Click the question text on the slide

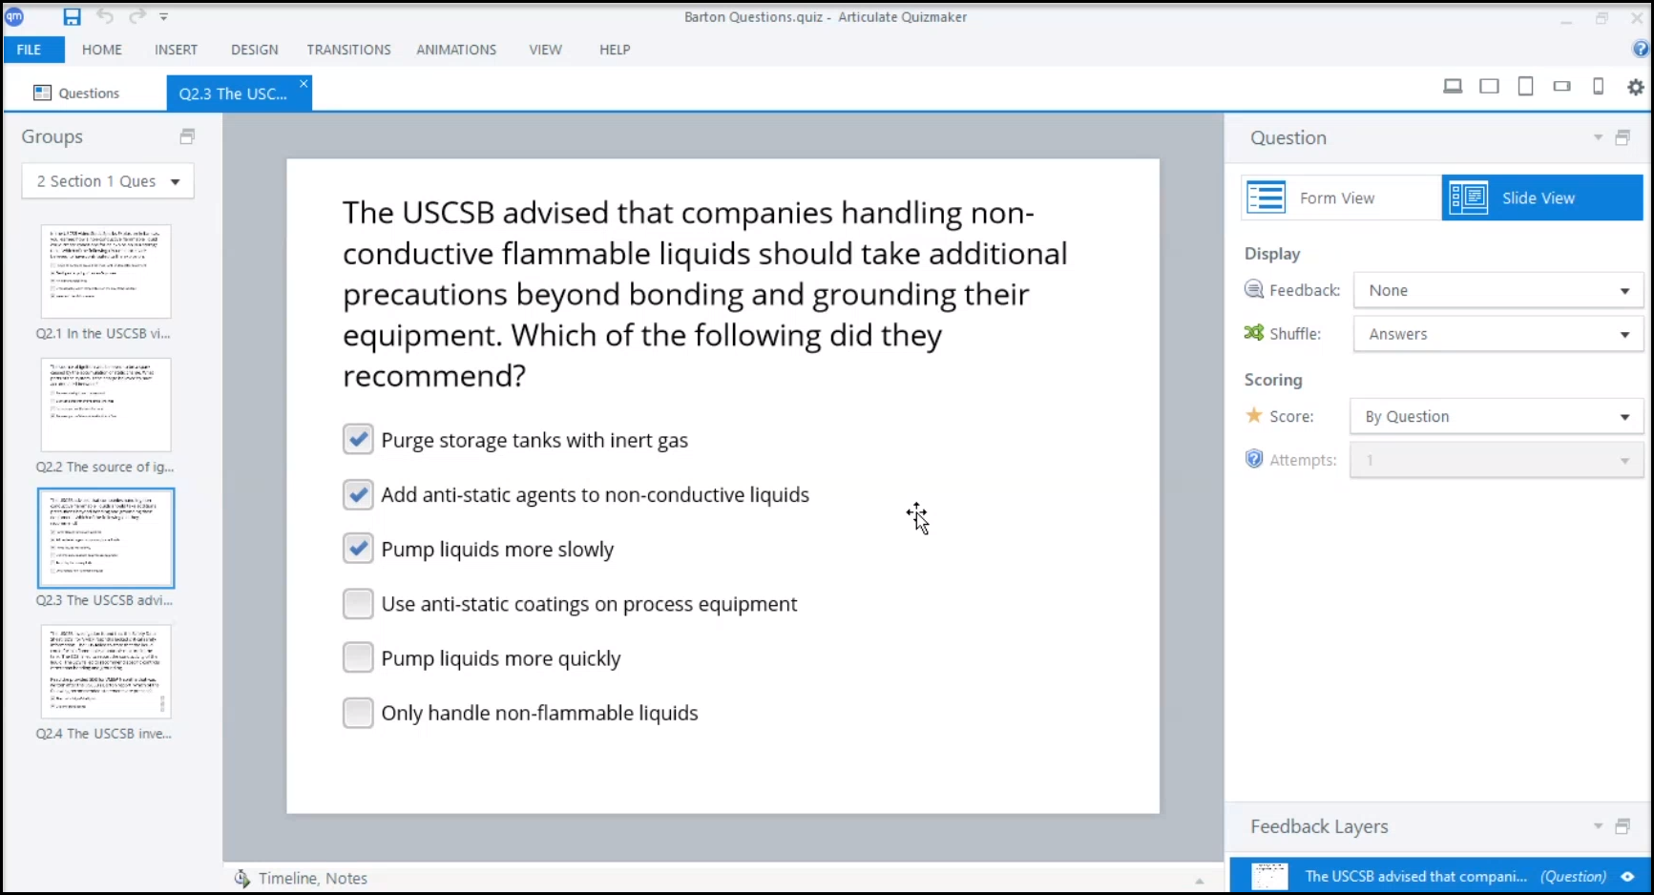(x=705, y=294)
